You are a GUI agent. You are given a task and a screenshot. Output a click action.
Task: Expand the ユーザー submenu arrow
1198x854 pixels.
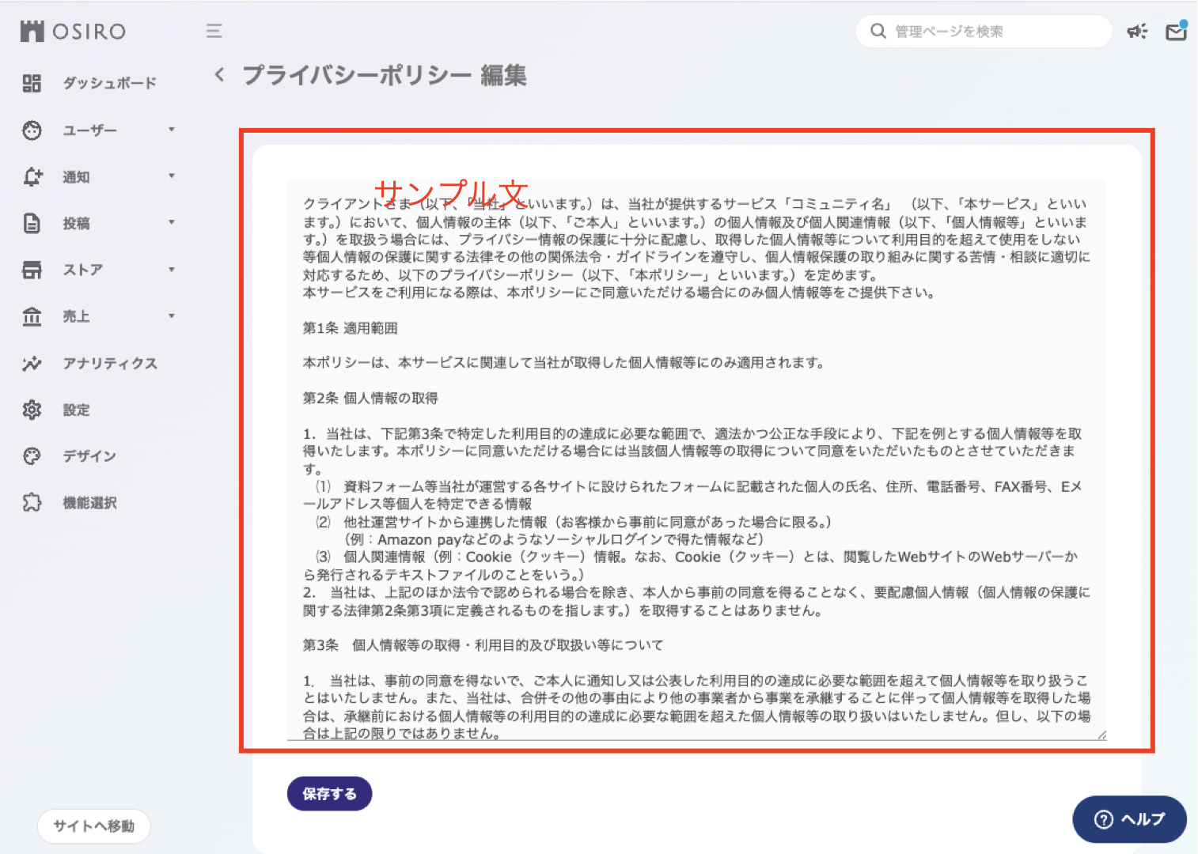coord(171,129)
